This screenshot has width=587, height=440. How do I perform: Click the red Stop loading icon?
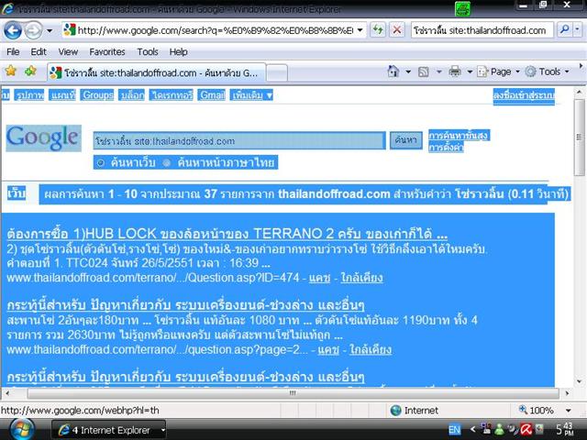click(x=396, y=29)
